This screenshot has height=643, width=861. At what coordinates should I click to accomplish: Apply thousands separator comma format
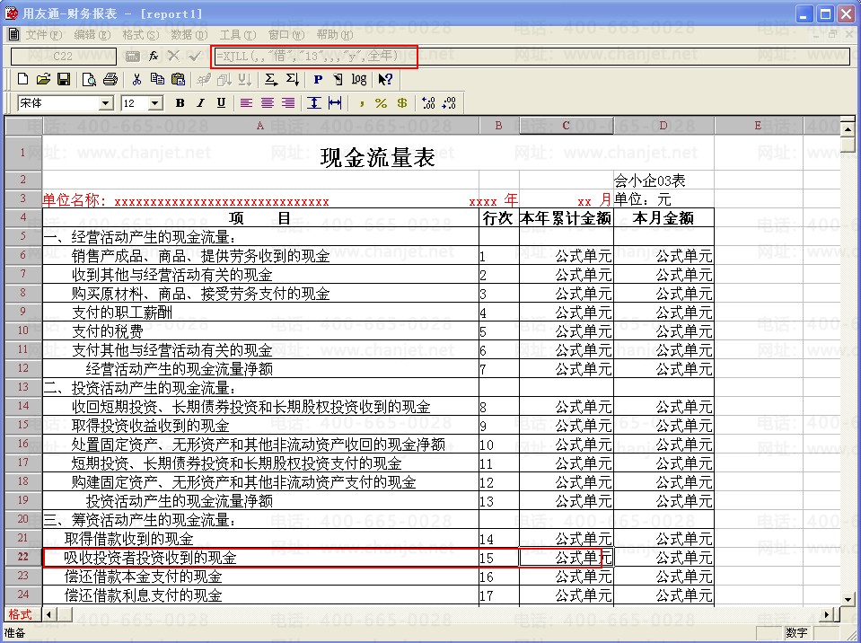click(x=361, y=102)
